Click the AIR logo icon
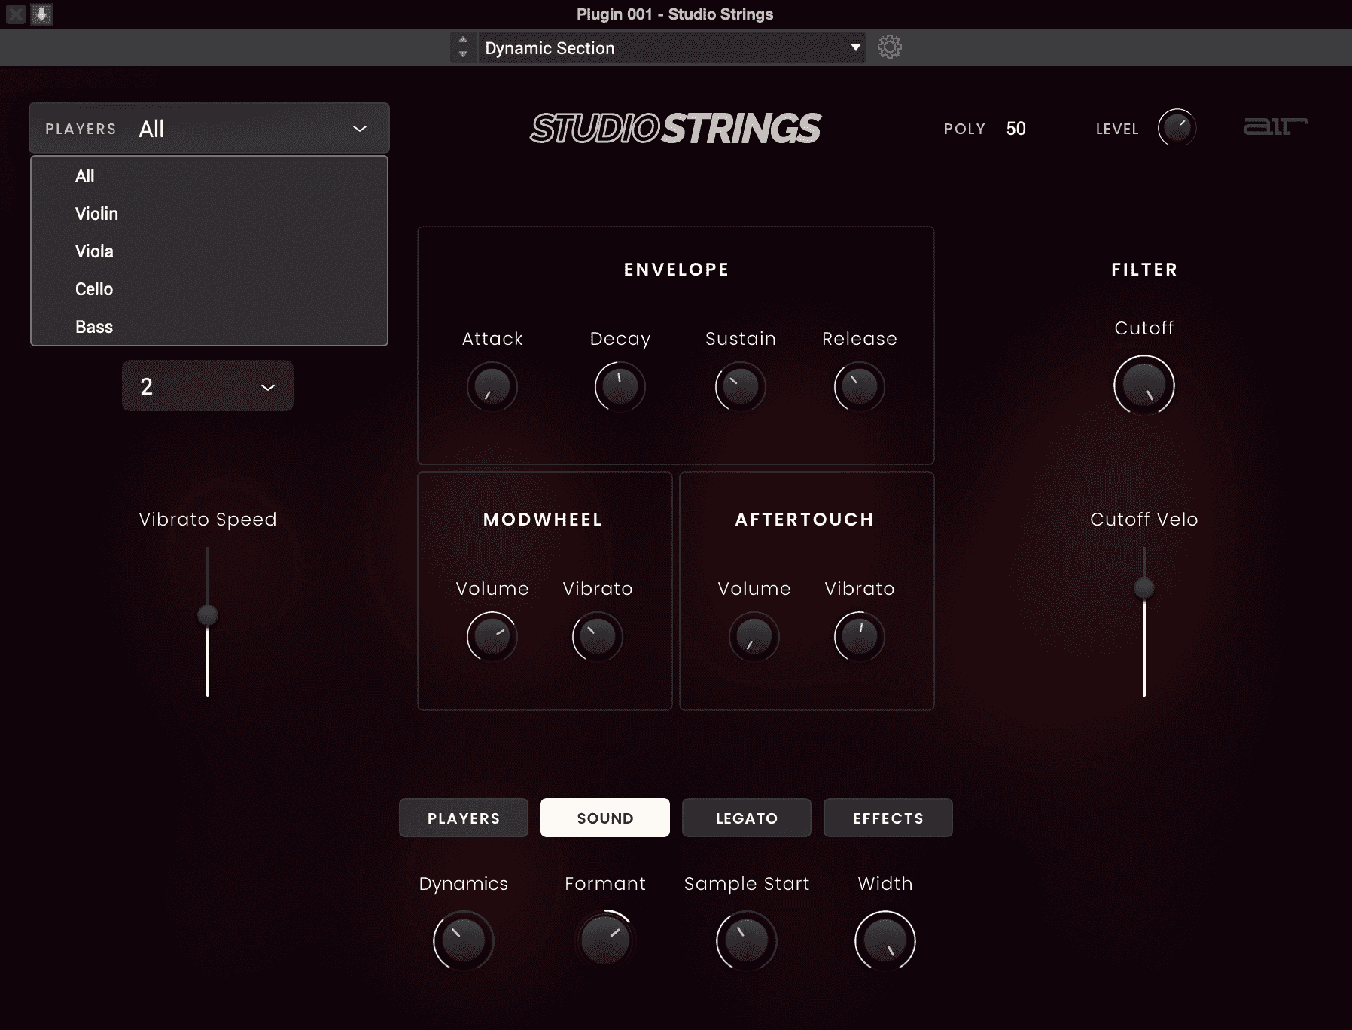Viewport: 1352px width, 1030px height. tap(1274, 126)
